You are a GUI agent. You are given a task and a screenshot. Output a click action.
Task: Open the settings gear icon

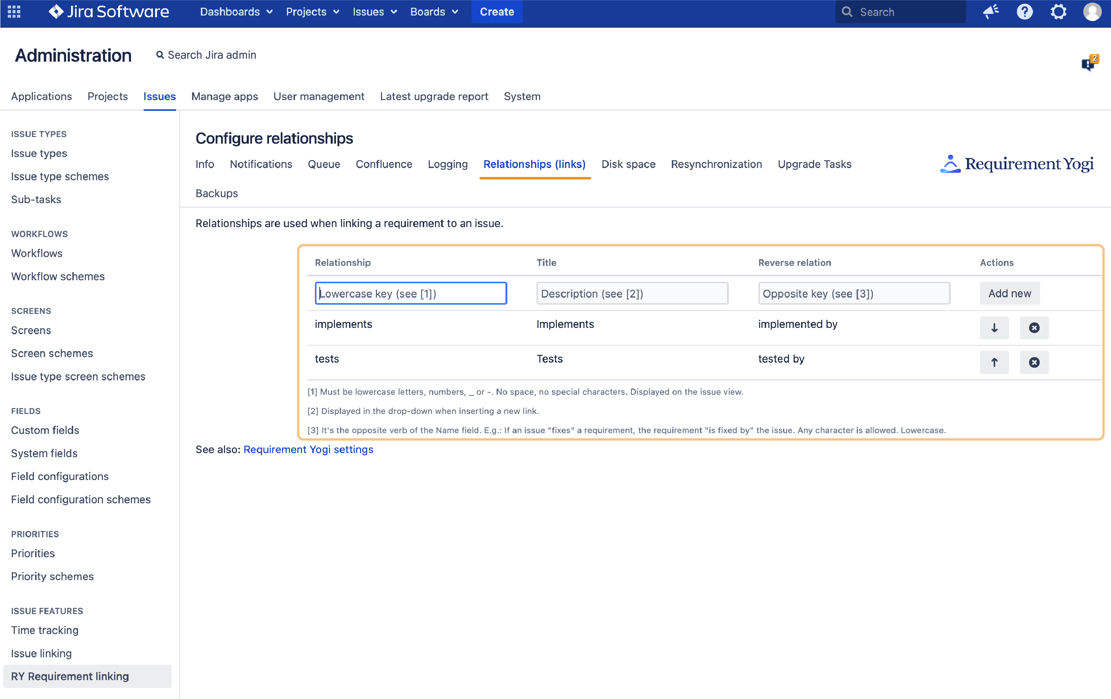coord(1059,11)
